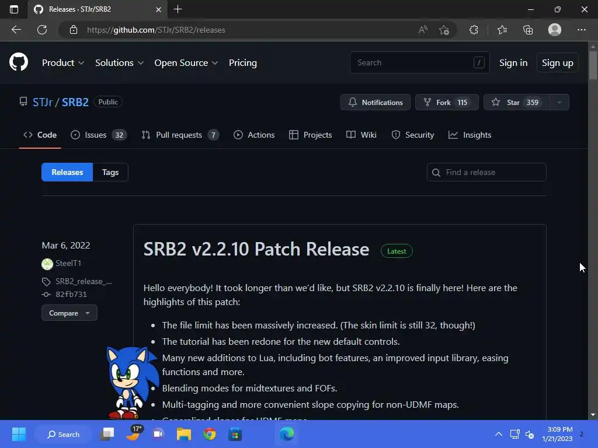
Task: Expand the Product menu
Action: (x=63, y=63)
